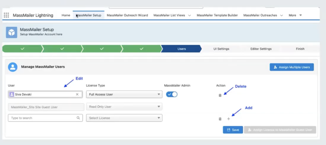Open the More navigation menu
This screenshot has width=326, height=145.
[x=295, y=15]
